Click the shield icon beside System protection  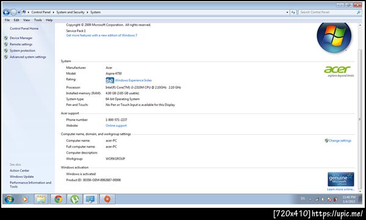(6, 51)
